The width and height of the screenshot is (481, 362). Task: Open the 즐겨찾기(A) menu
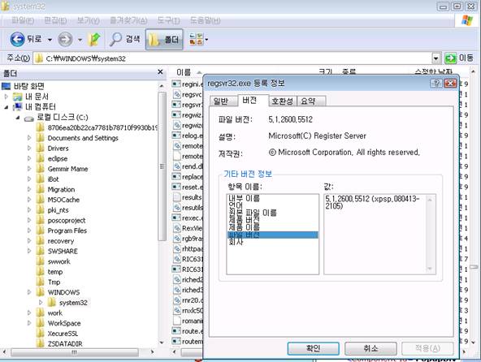128,20
